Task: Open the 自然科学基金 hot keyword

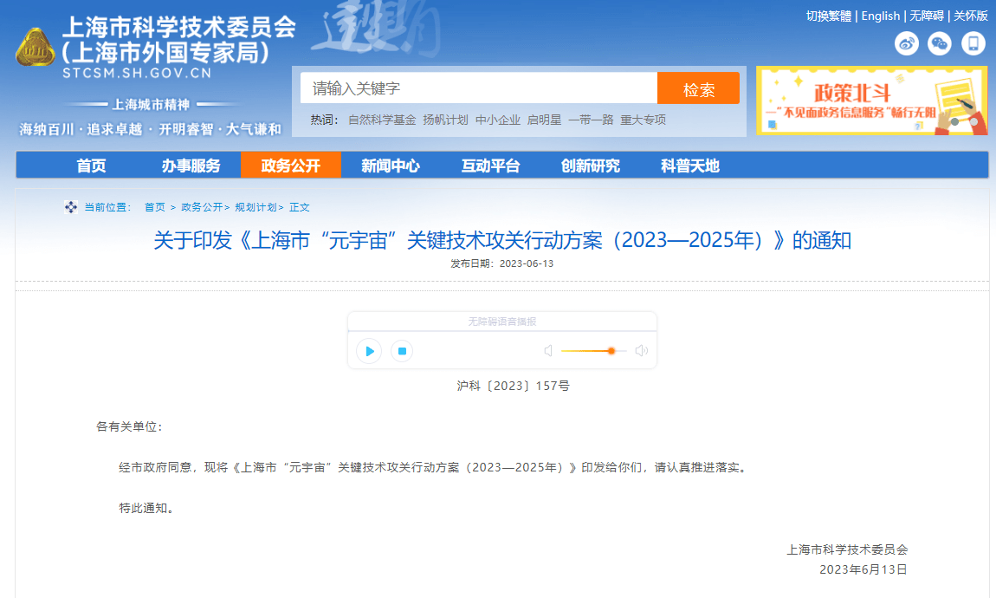Action: [382, 120]
